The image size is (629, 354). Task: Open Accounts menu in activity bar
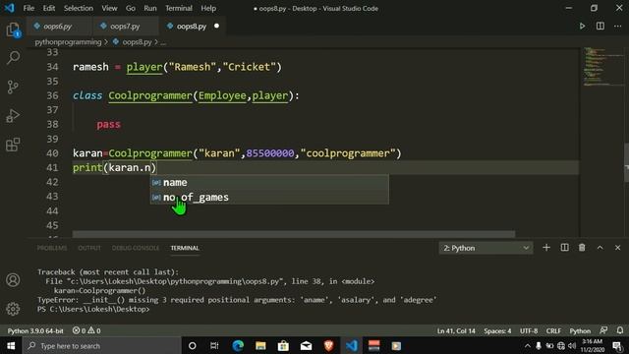pos(13,279)
